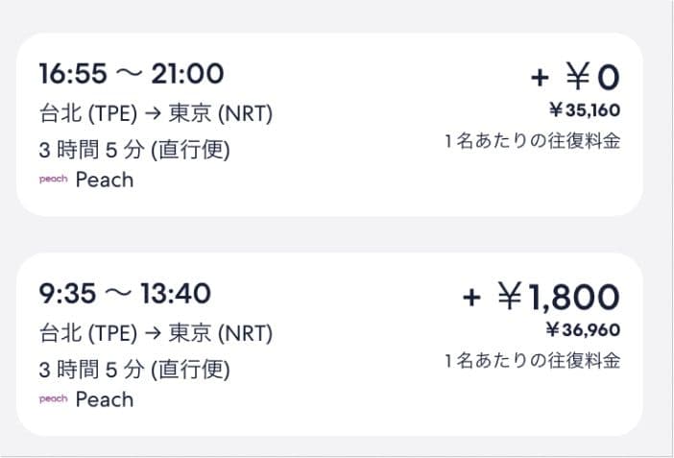Click the ¥35,160 total price
674x458 pixels.
coord(582,109)
